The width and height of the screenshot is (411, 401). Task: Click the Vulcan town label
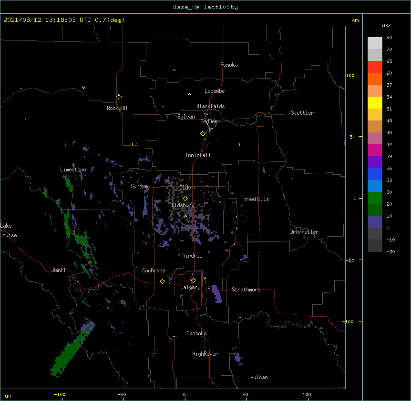coord(259,377)
